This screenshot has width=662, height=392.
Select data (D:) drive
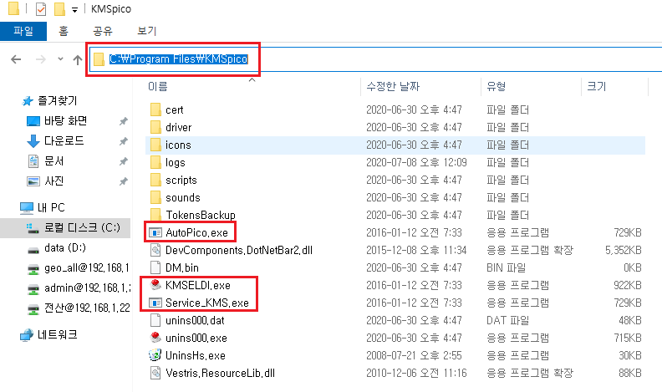coord(65,247)
